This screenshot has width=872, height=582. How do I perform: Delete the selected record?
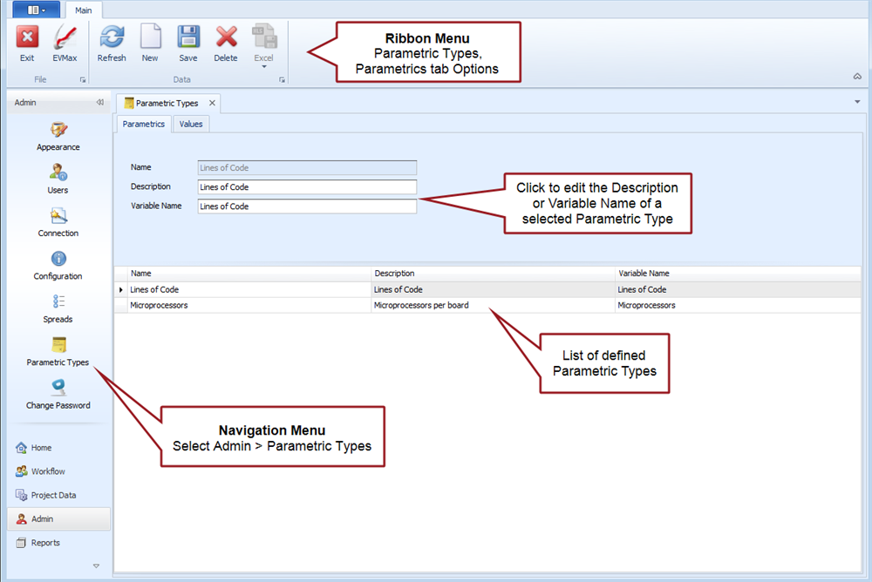click(226, 38)
